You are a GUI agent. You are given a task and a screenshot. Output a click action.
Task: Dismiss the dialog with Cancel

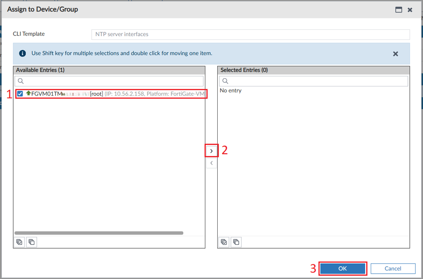click(393, 268)
